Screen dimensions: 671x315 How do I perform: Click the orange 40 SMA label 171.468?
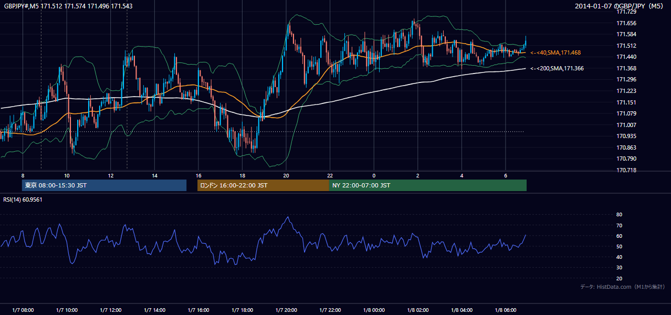click(555, 52)
